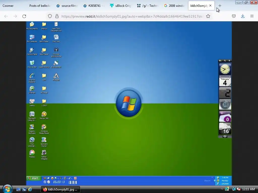Image resolution: width=258 pixels, height=193 pixels.
Task: Click the UniKey desktop icon
Action: tap(32, 103)
